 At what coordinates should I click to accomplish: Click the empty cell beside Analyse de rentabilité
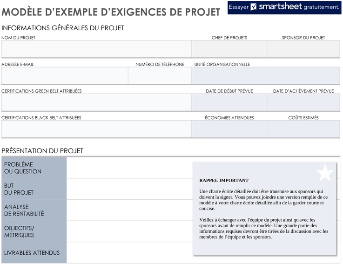pos(129,210)
